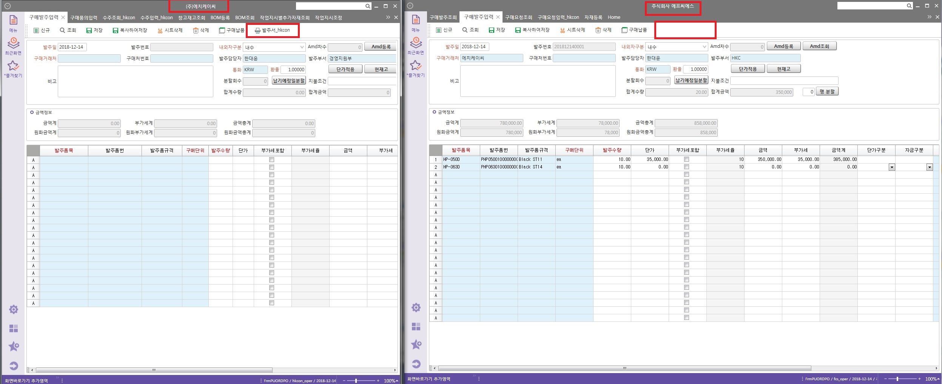Switch to 구매품의입력 tab in left window
Image resolution: width=942 pixels, height=384 pixels.
point(84,18)
